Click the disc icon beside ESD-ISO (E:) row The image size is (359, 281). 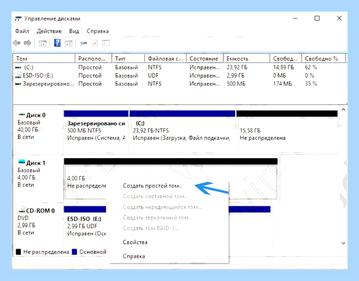(x=19, y=75)
